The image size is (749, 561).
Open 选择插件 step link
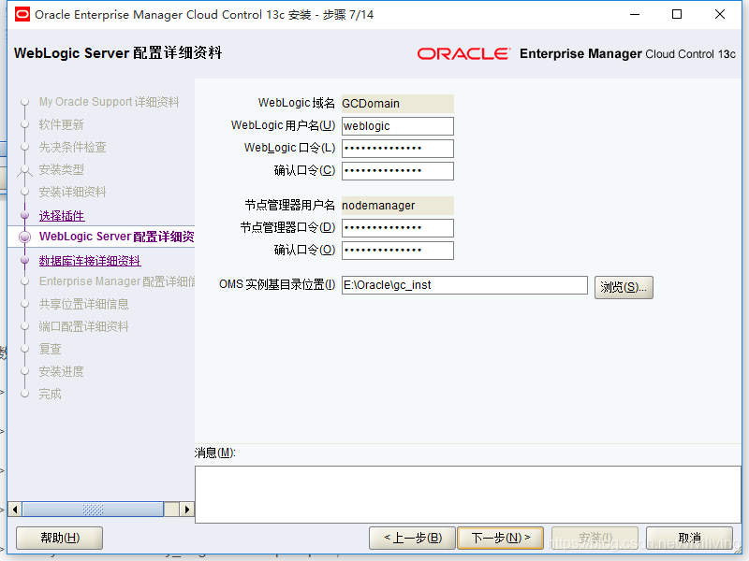point(62,216)
